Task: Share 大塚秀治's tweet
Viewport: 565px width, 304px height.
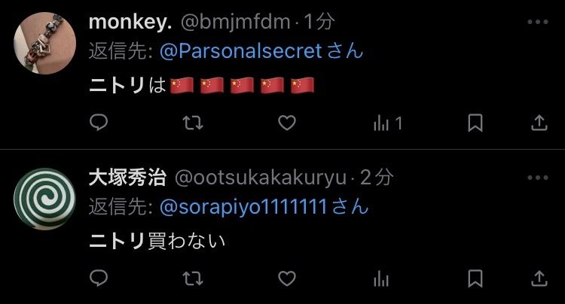Action: (x=539, y=279)
